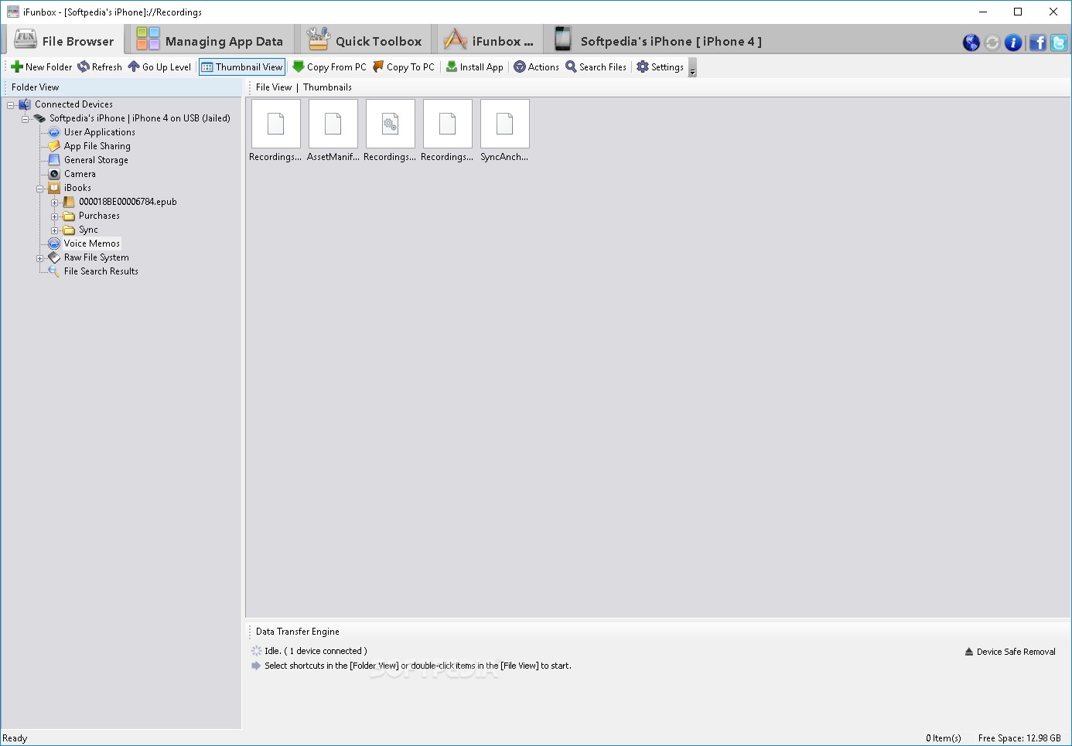Toggle Thumbnail View mode
The width and height of the screenshot is (1072, 746).
242,67
